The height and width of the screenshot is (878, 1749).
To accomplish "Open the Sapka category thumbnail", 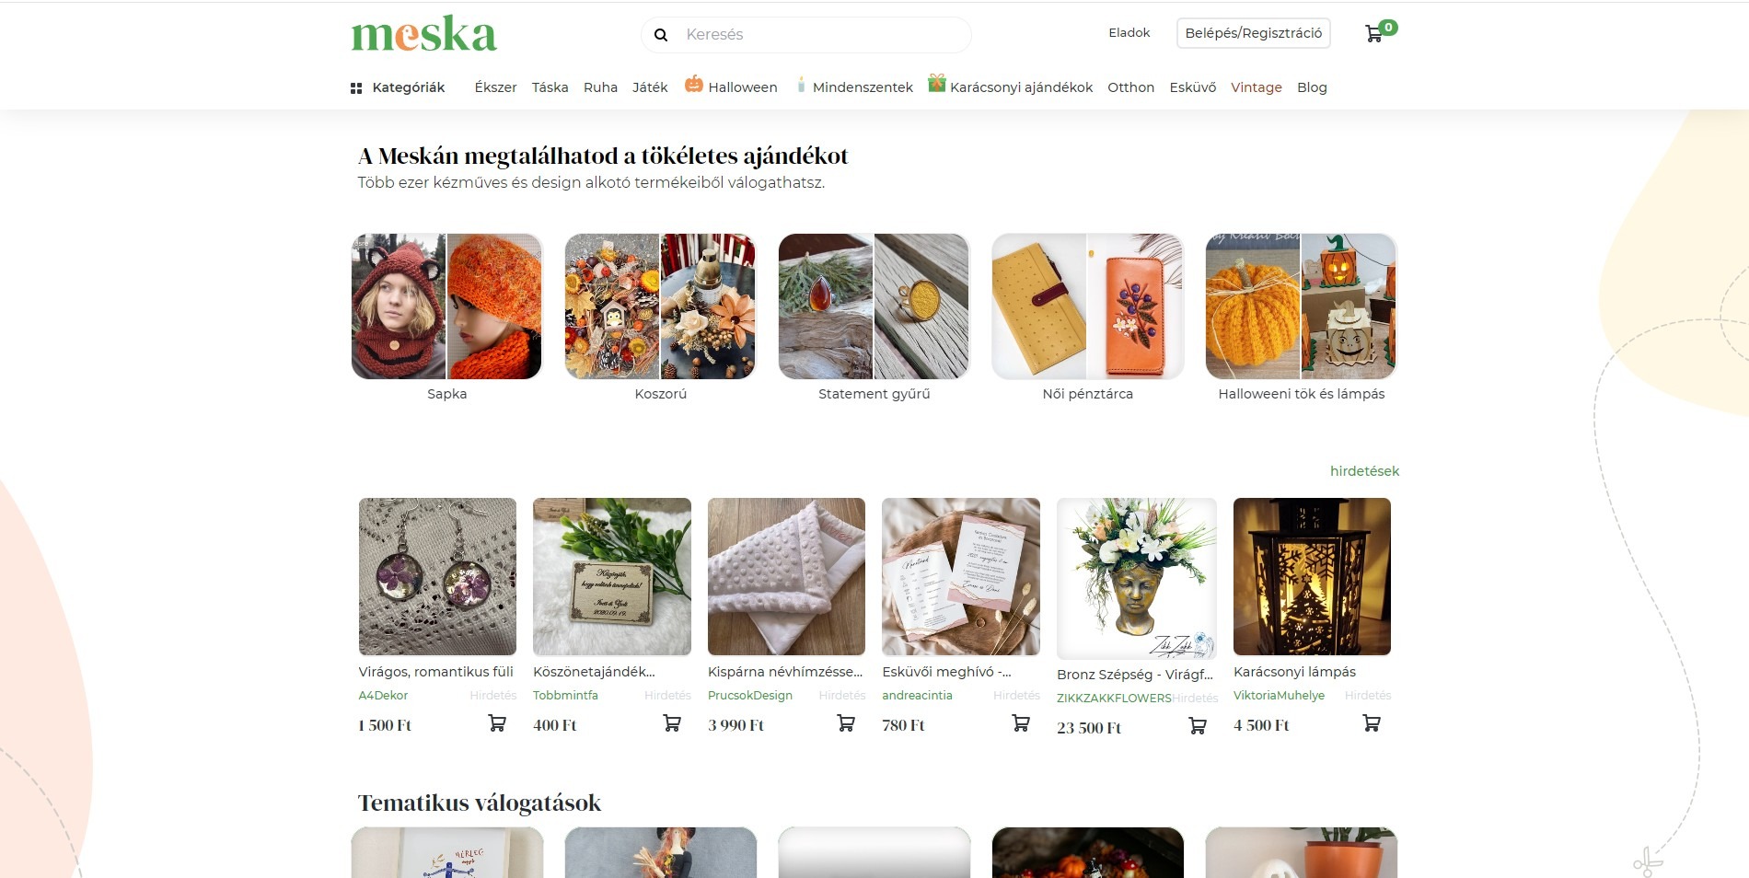I will click(447, 306).
